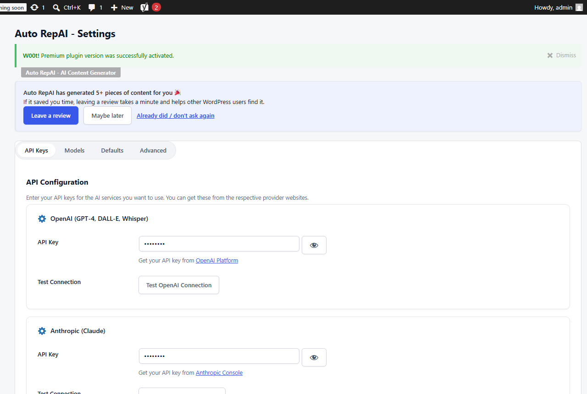Click the Test OpenAI Connection button
This screenshot has height=394, width=587.
click(x=179, y=285)
